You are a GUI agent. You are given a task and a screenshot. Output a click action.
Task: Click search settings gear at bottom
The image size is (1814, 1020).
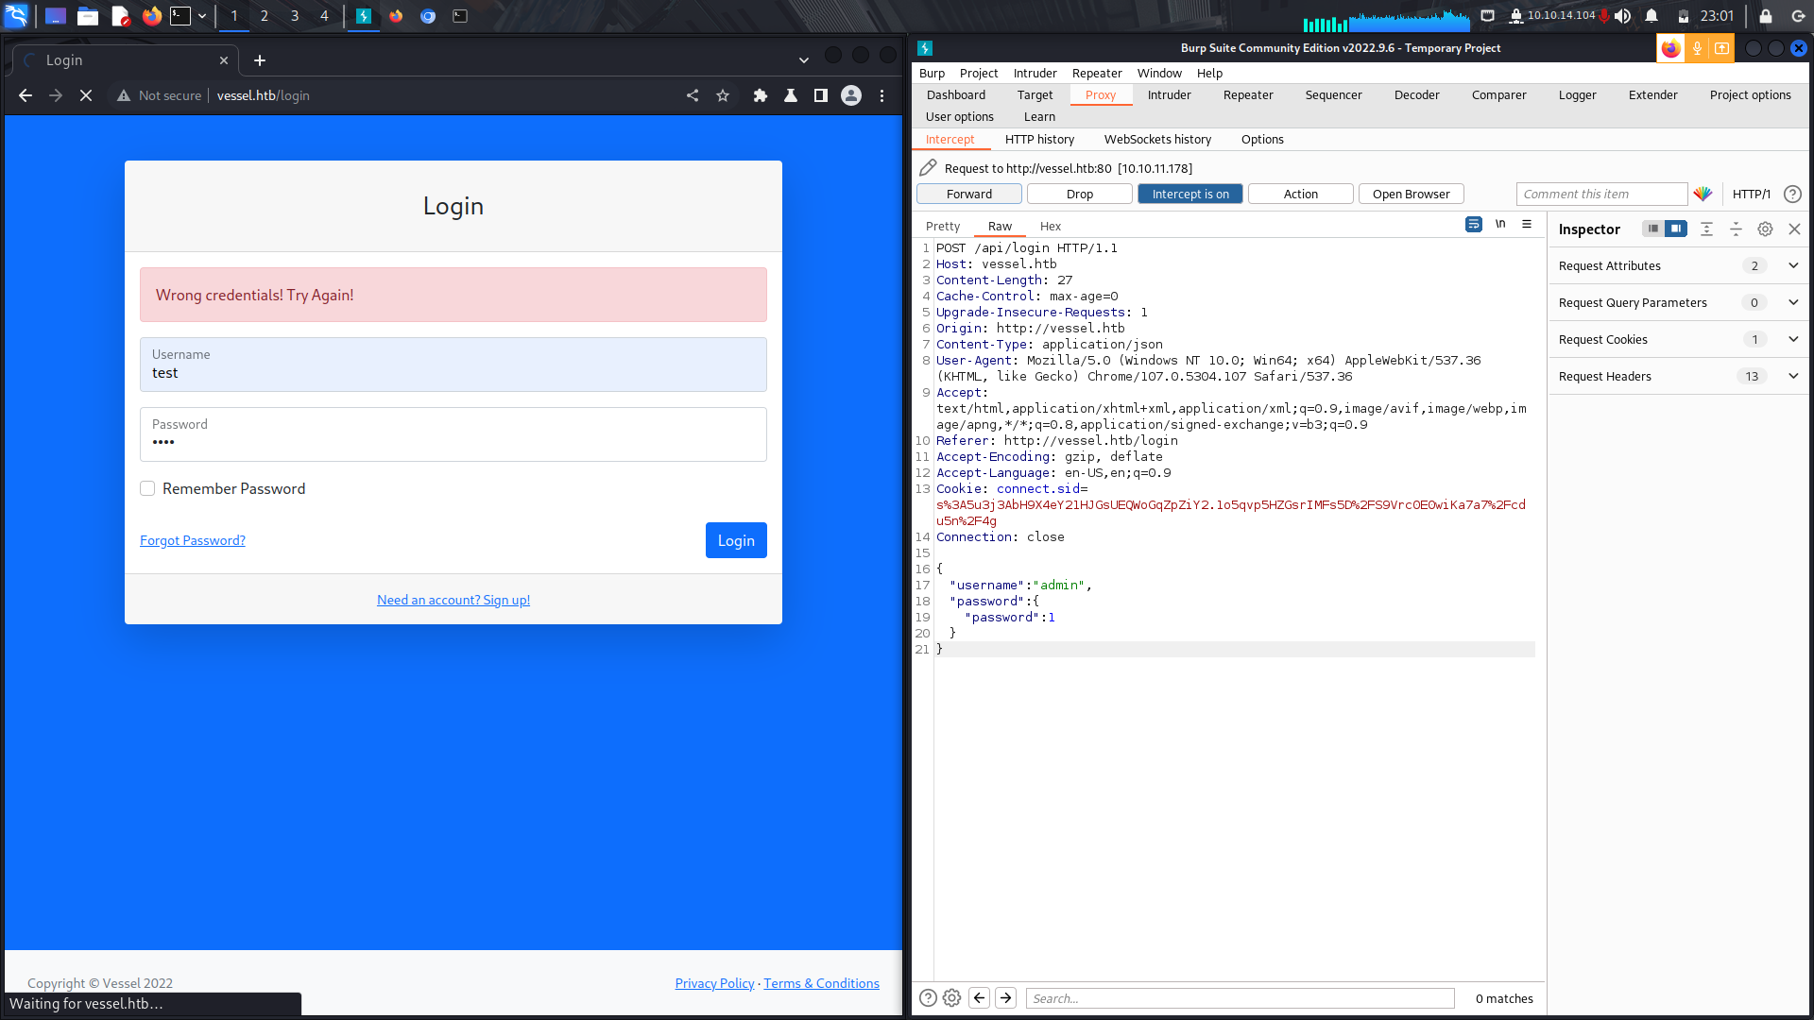(952, 998)
